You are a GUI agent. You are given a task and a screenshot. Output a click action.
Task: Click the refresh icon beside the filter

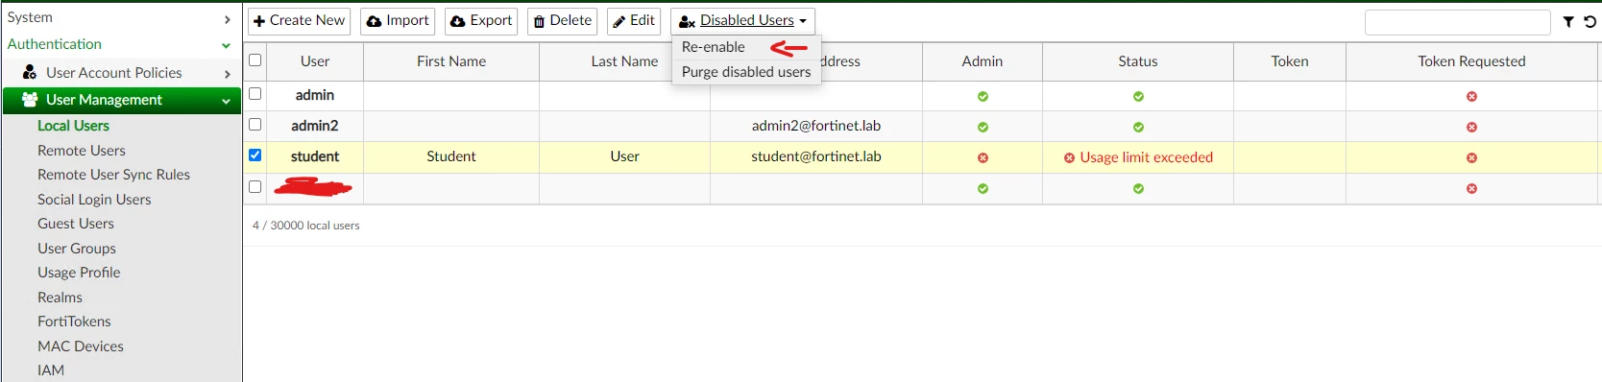click(1590, 22)
